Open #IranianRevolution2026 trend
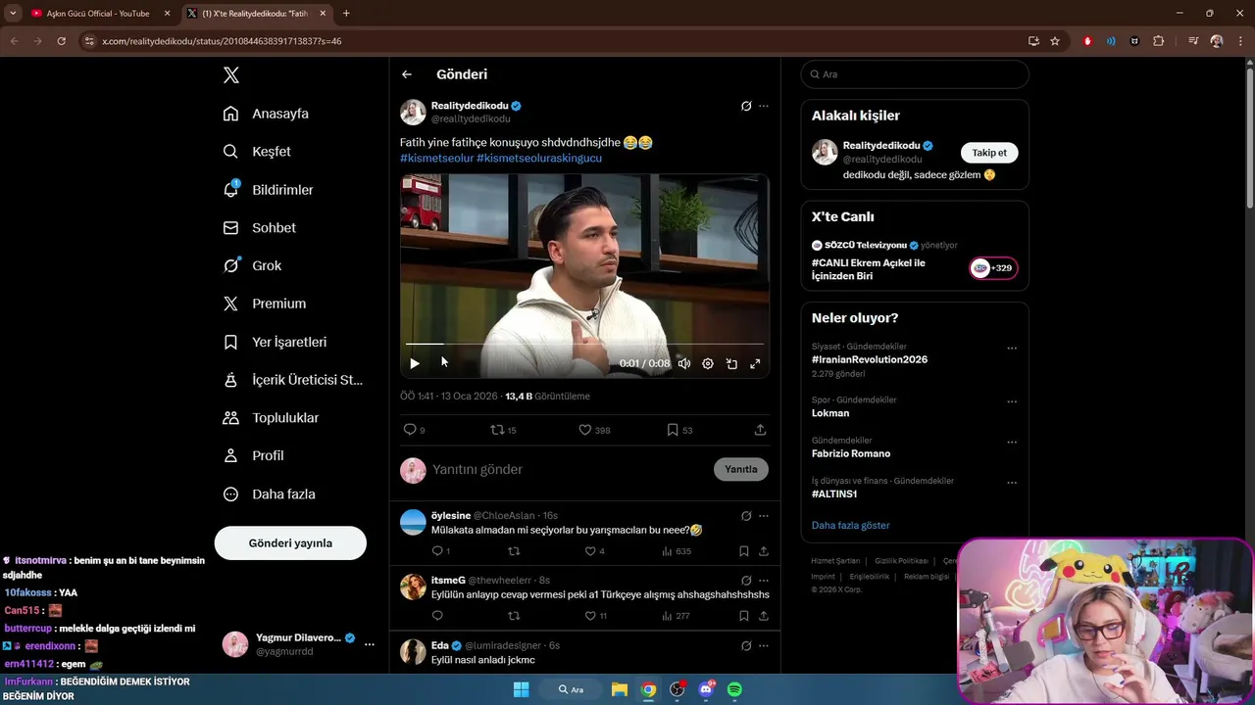The width and height of the screenshot is (1255, 705). pyautogui.click(x=870, y=359)
